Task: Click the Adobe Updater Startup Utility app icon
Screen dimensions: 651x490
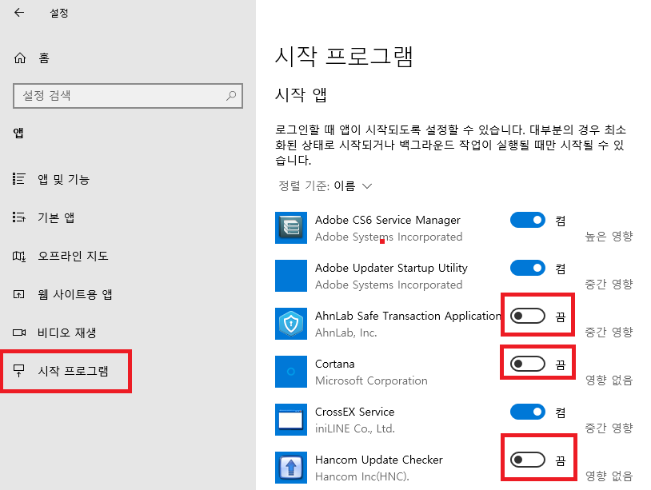Action: point(291,276)
